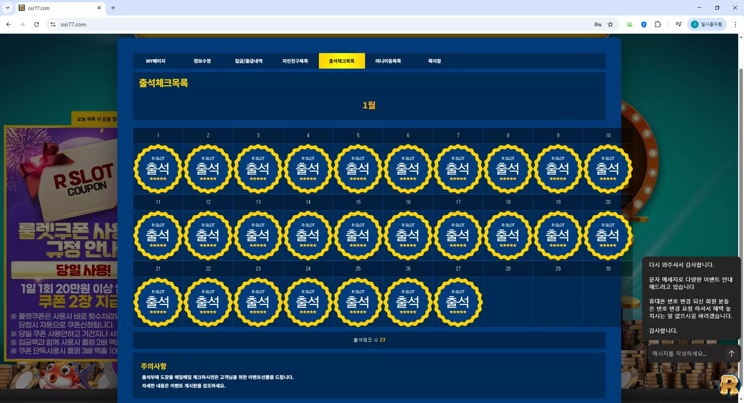Click the 출석체크 수 27 count text

tap(369, 340)
